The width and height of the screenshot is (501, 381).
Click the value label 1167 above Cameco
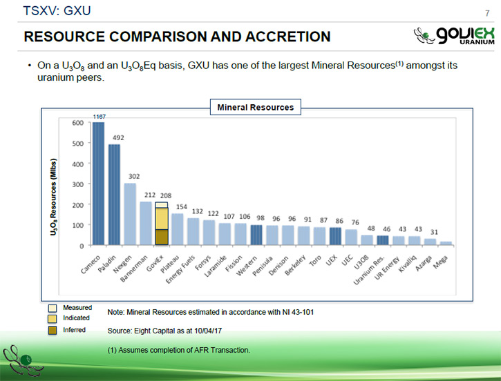coord(99,117)
